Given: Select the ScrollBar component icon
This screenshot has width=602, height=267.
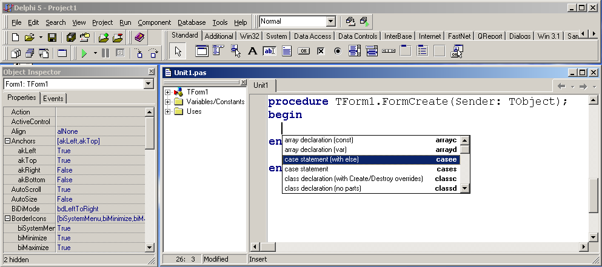Looking at the screenshot, I should click(x=389, y=51).
